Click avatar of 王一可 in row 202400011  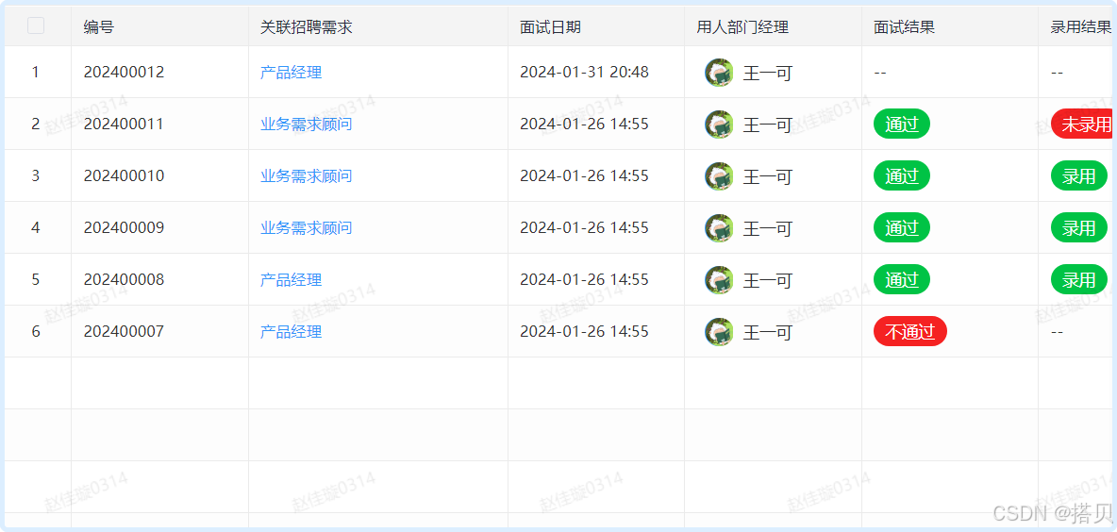(x=719, y=125)
